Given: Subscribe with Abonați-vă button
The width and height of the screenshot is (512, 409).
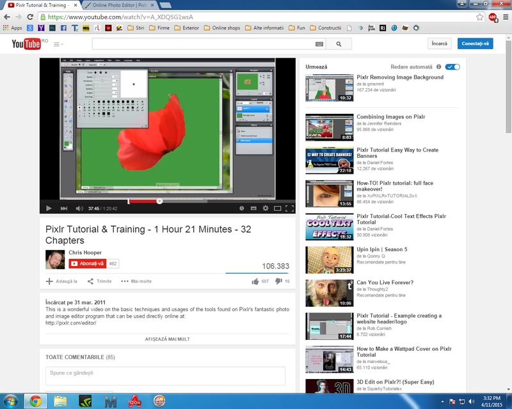Looking at the screenshot, I should [88, 263].
